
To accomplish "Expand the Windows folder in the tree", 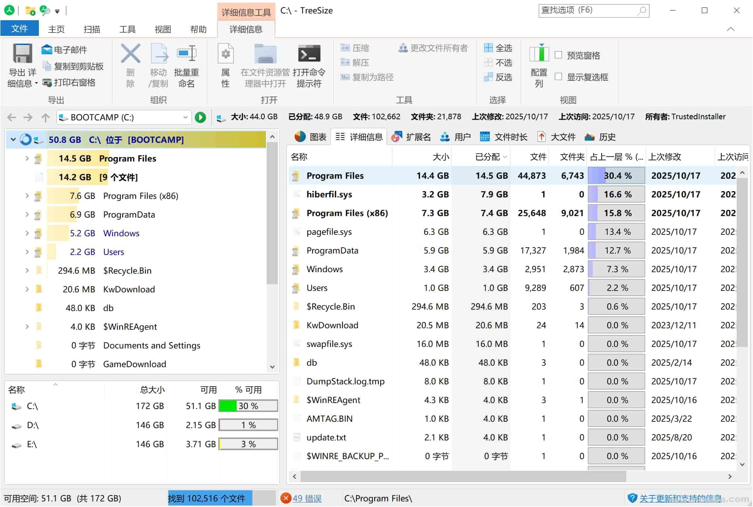I will point(27,233).
